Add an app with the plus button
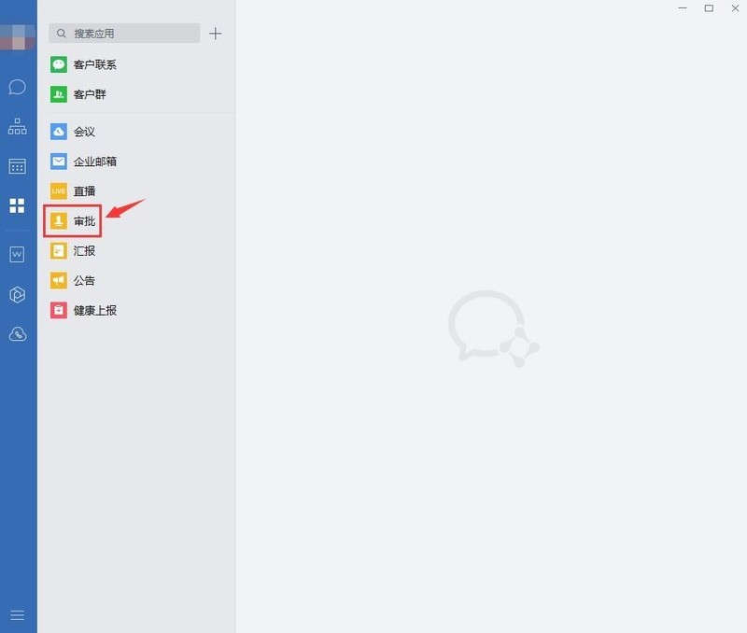The height and width of the screenshot is (633, 747). tap(216, 34)
